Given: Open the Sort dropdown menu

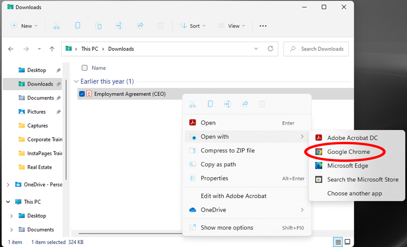Looking at the screenshot, I should (193, 25).
